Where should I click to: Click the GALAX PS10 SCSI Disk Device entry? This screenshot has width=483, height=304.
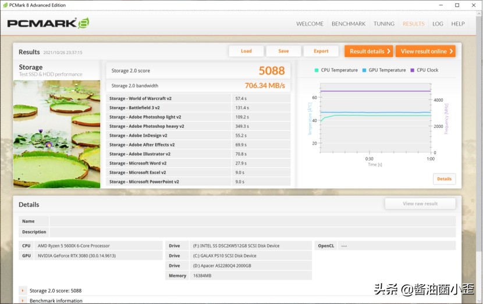(224, 256)
